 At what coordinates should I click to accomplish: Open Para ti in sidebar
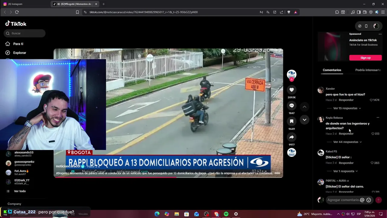[18, 44]
